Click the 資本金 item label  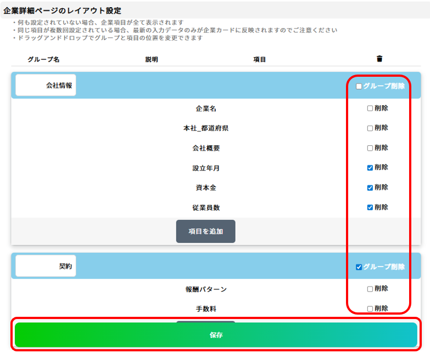point(206,187)
